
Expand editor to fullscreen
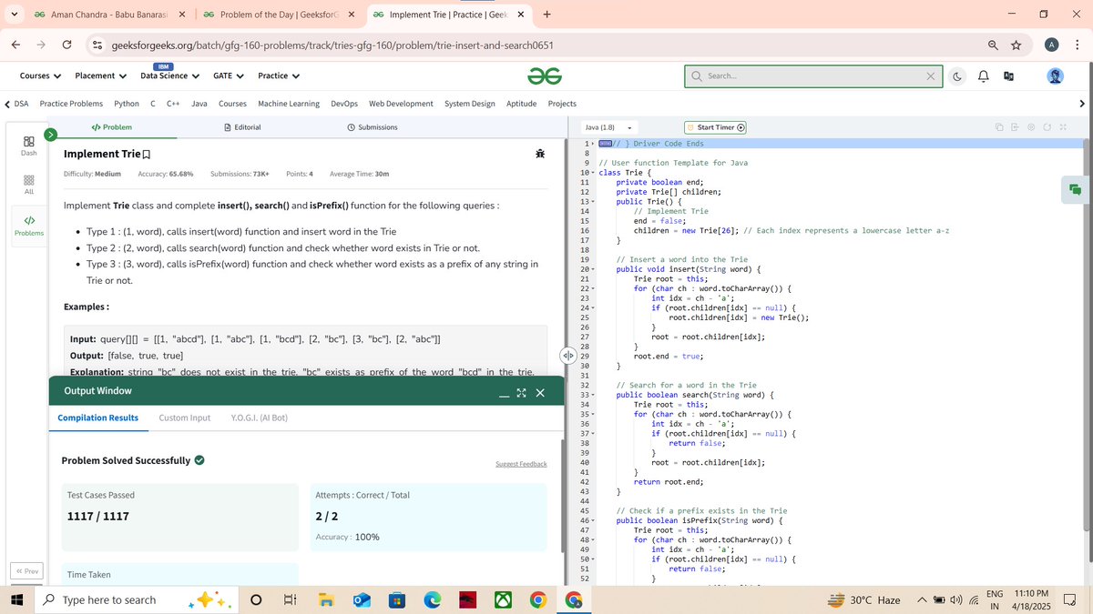tap(1063, 127)
